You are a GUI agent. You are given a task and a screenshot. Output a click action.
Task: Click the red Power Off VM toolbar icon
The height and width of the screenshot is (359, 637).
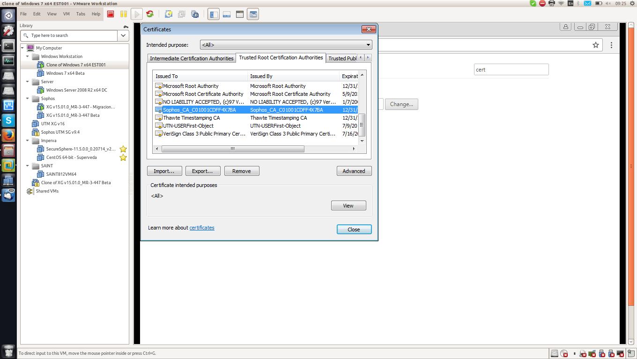(x=111, y=14)
